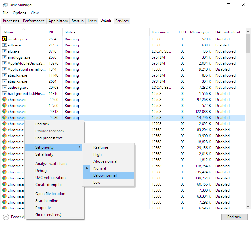Click the scrollbar up arrow

[248, 31]
